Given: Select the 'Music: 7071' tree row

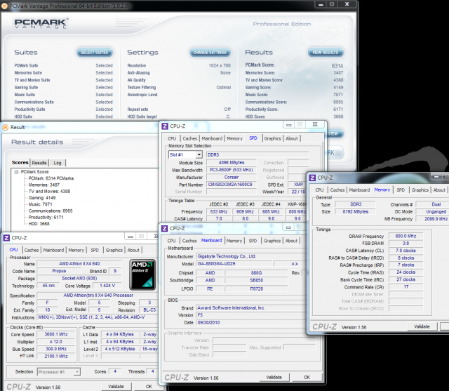Looking at the screenshot, I should [41, 204].
